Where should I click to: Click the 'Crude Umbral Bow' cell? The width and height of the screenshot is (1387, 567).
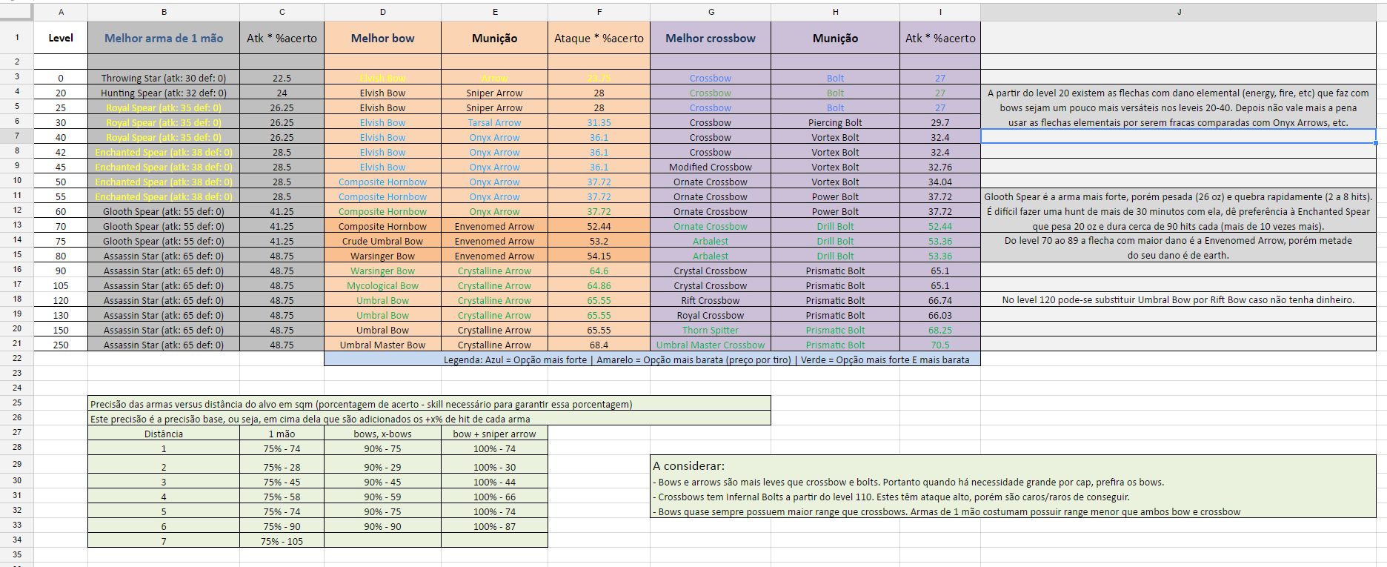point(382,242)
